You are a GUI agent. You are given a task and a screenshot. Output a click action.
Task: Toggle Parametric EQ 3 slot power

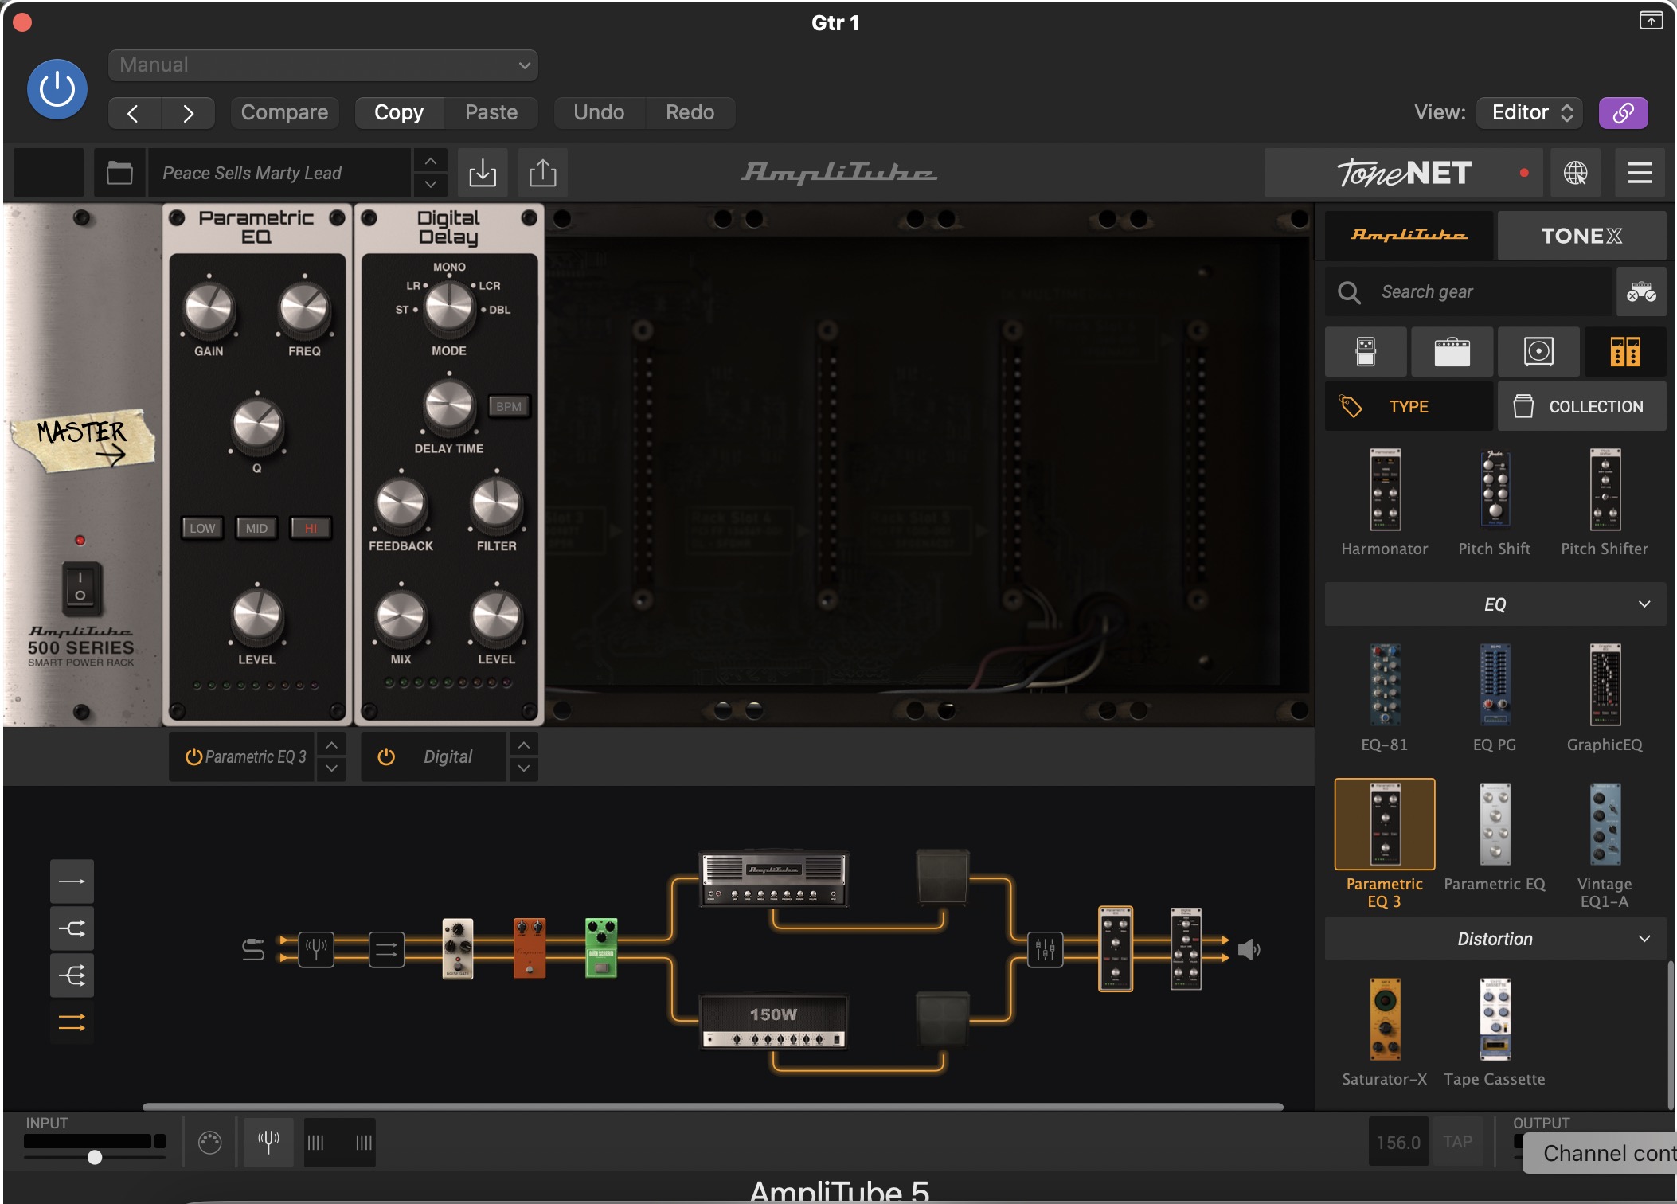[x=193, y=756]
